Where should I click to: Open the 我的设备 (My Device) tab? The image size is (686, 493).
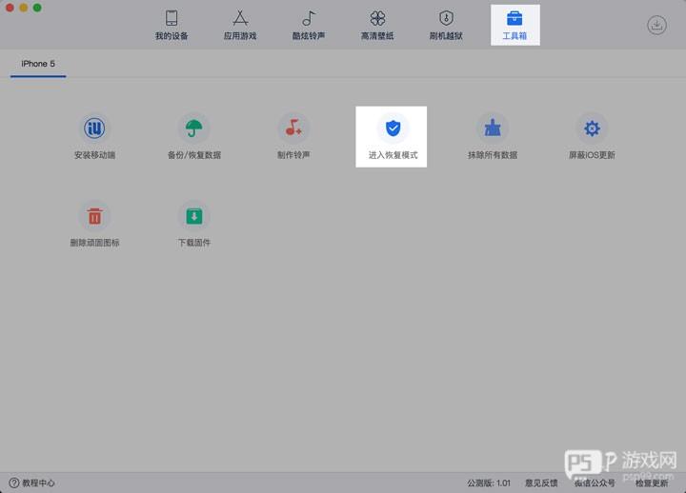coord(171,26)
